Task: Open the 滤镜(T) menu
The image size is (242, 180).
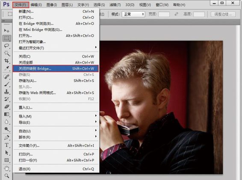Action: [x=115, y=5]
